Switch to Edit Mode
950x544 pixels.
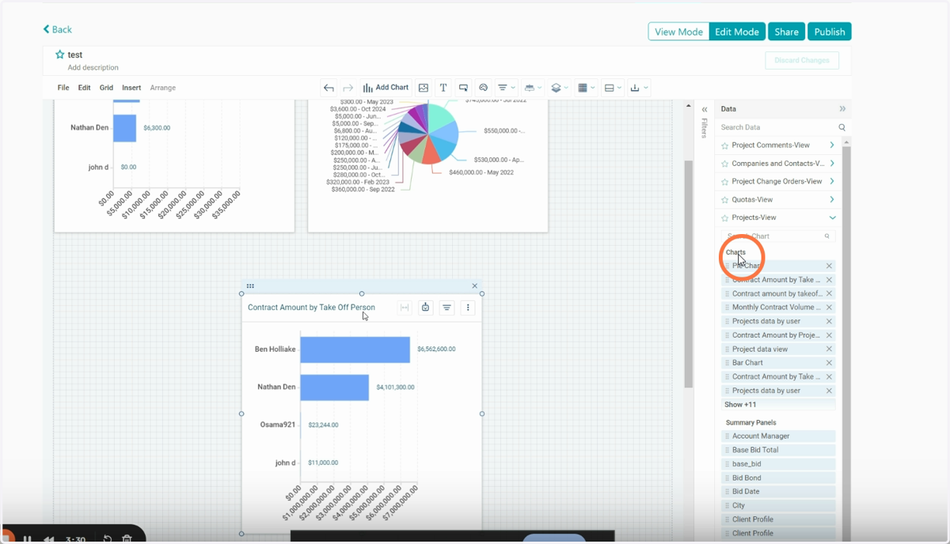point(737,32)
